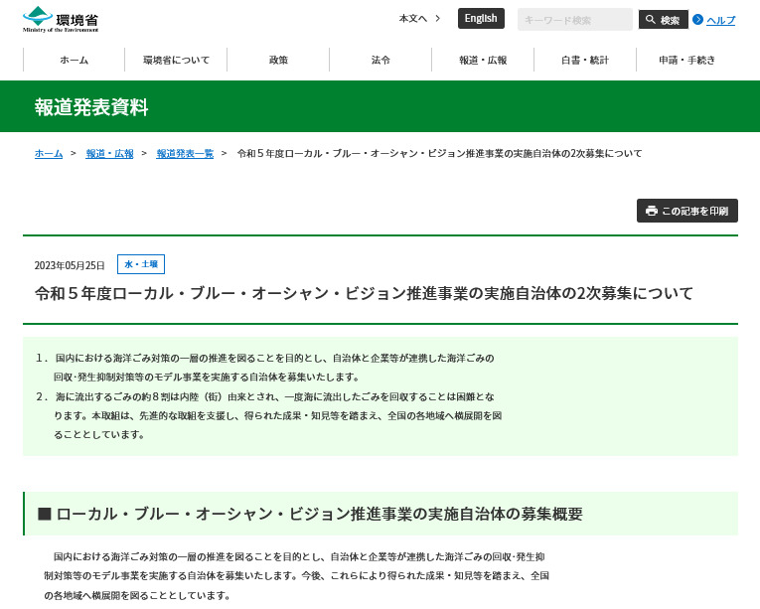760x609 pixels.
Task: Click the Ministry of the Environment logo
Action: (x=61, y=19)
